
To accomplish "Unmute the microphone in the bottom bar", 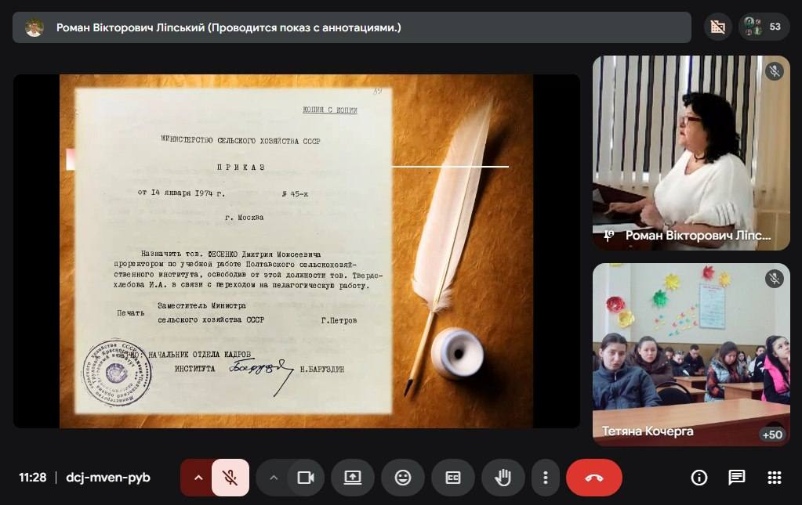I will [x=230, y=478].
